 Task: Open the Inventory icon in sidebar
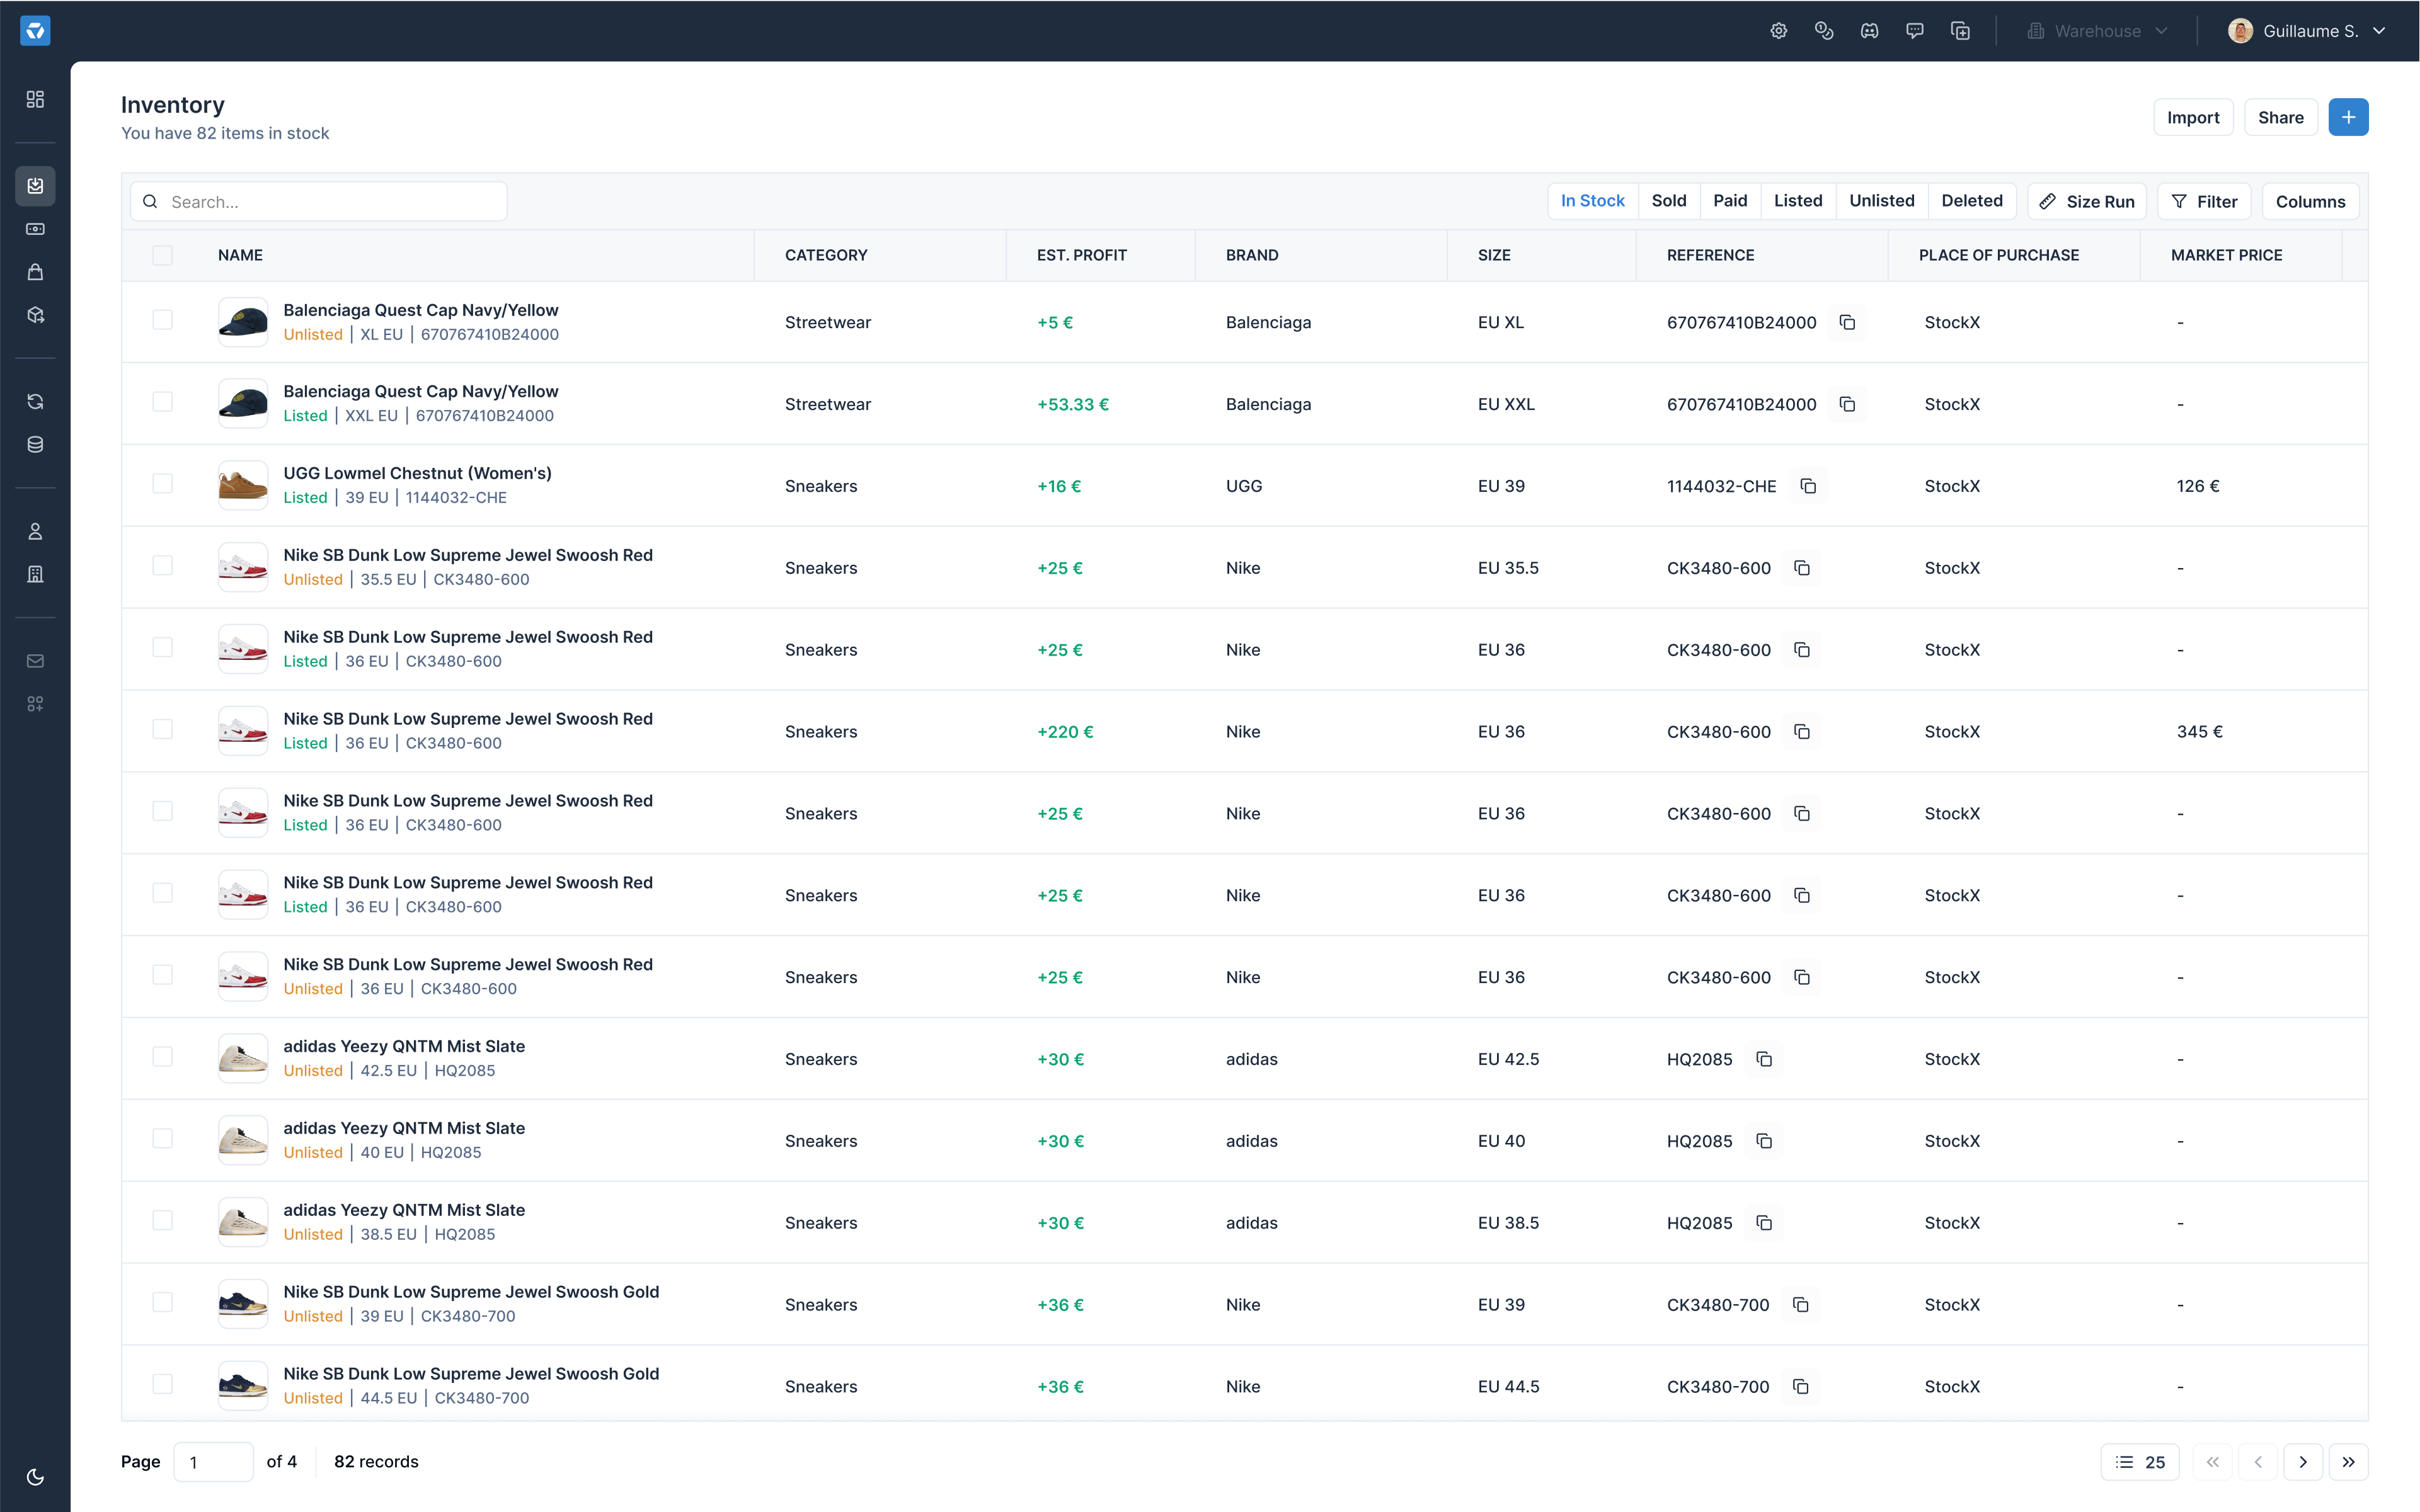click(35, 186)
